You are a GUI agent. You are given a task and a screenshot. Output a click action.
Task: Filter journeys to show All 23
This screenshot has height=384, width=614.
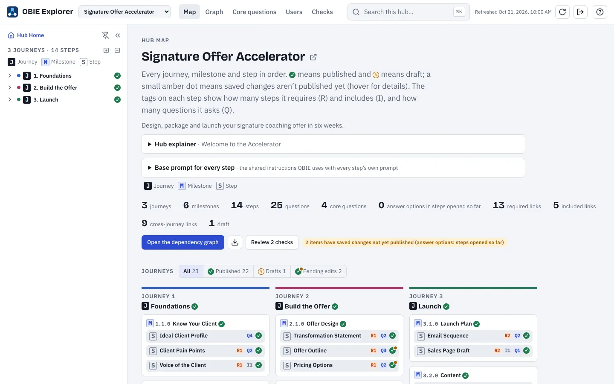point(191,271)
